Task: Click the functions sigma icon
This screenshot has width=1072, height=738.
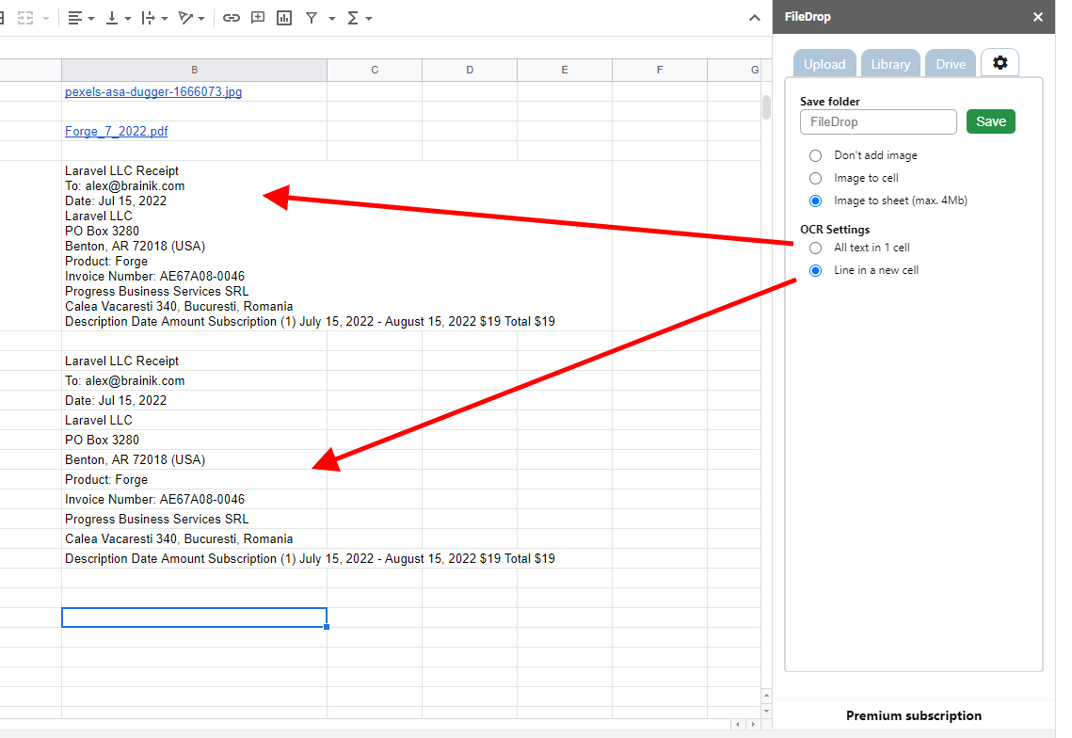Action: [353, 19]
